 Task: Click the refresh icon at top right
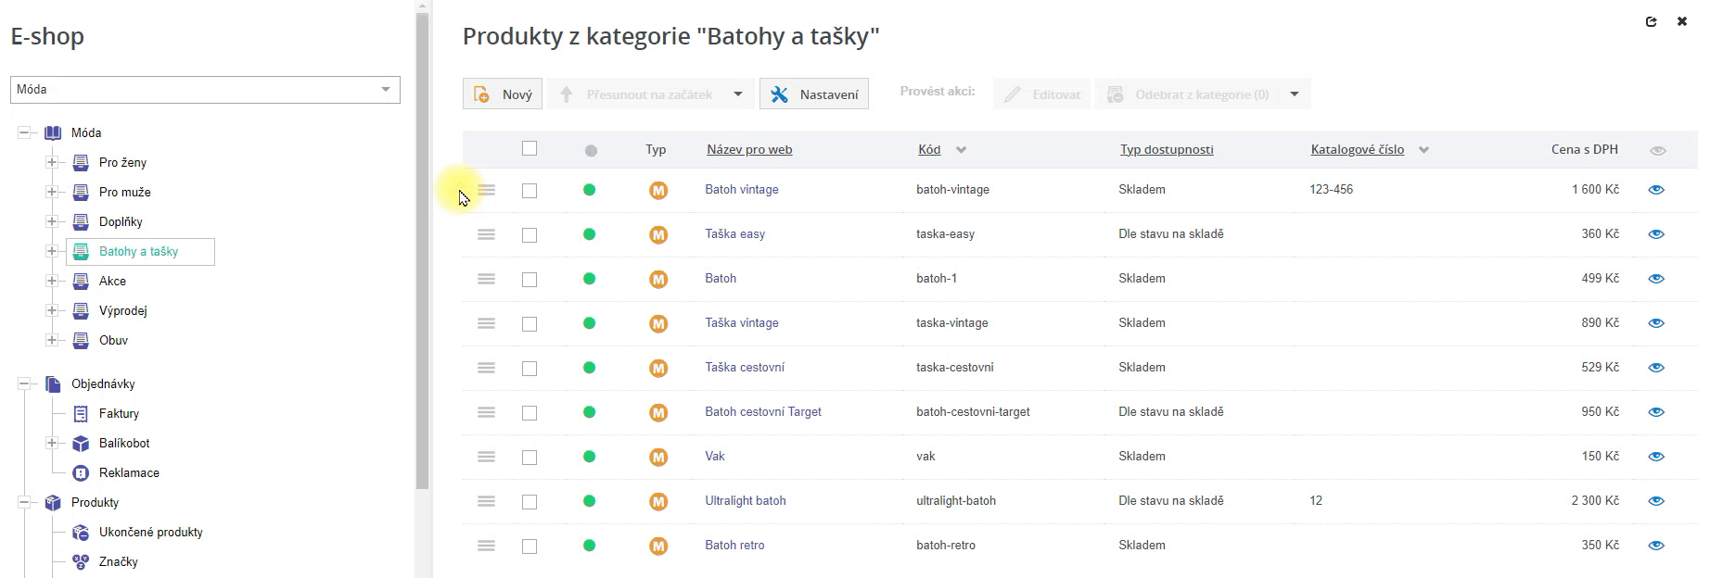point(1651,21)
